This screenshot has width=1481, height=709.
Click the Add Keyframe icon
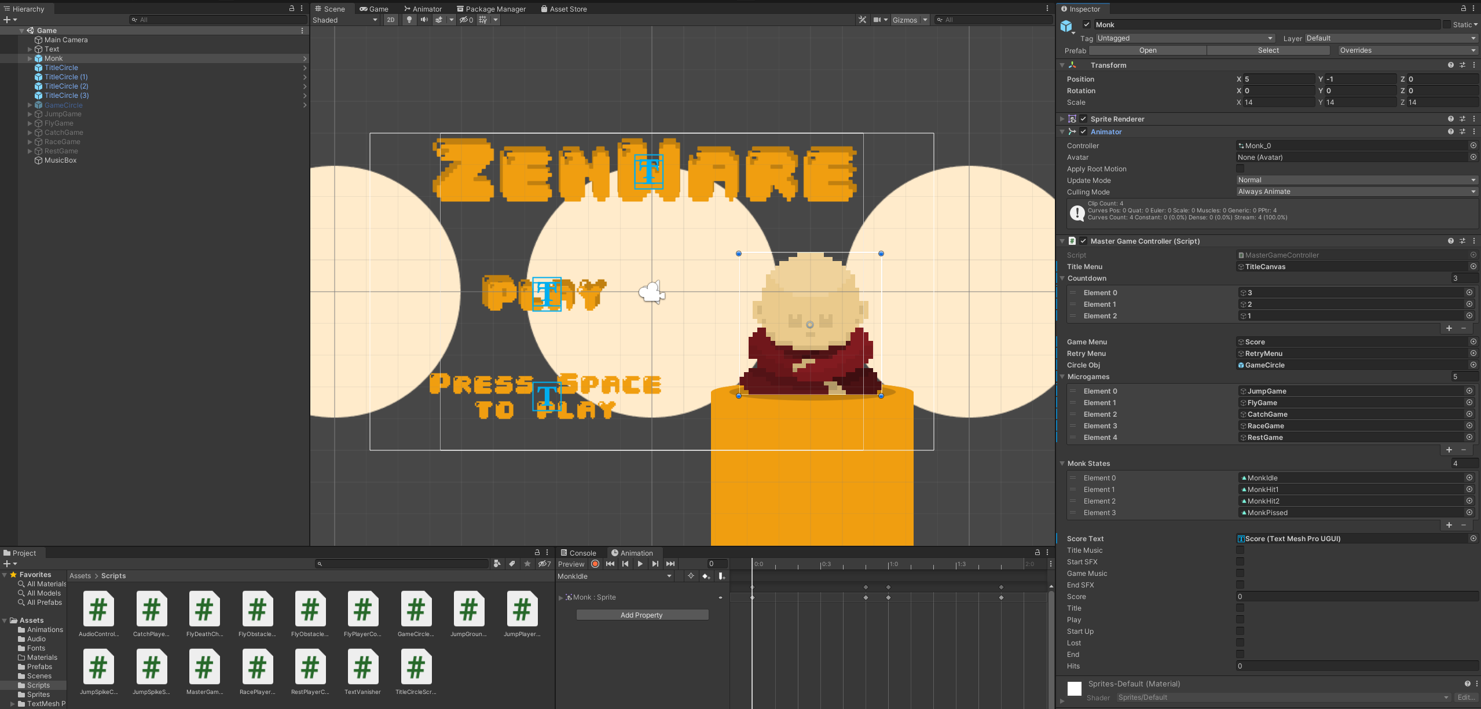(x=706, y=576)
